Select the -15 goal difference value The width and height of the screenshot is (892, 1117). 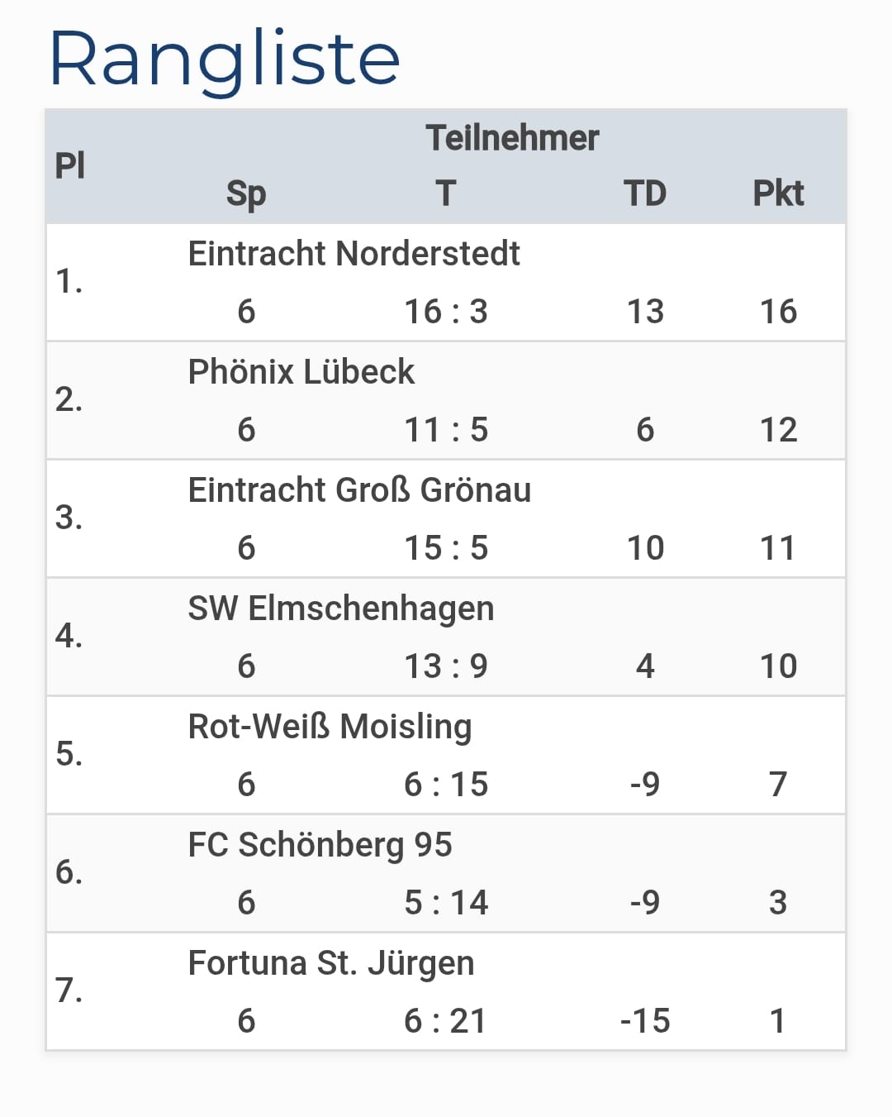(x=645, y=1021)
